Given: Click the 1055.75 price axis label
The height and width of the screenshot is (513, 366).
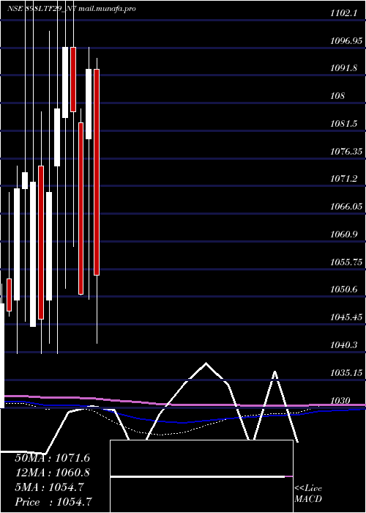Looking at the screenshot, I should (346, 262).
